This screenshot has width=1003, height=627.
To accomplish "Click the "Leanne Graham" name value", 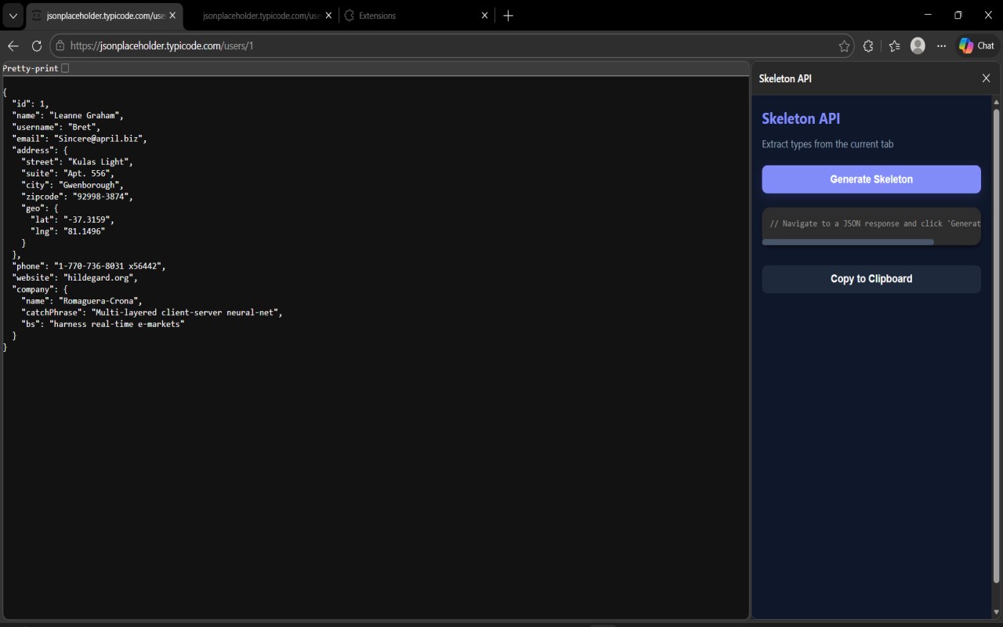I will tap(86, 115).
